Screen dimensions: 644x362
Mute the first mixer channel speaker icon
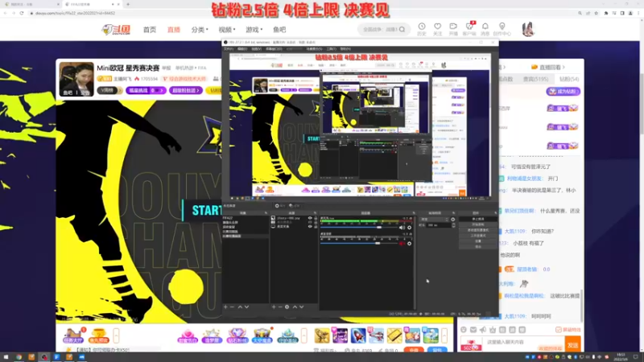(402, 228)
